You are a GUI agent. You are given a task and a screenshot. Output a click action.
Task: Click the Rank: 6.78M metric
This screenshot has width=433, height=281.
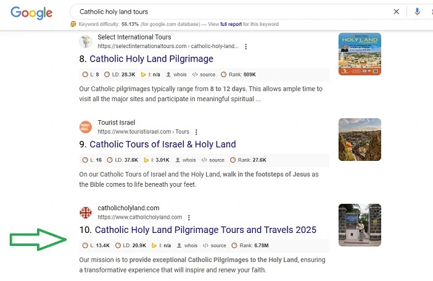point(250,245)
